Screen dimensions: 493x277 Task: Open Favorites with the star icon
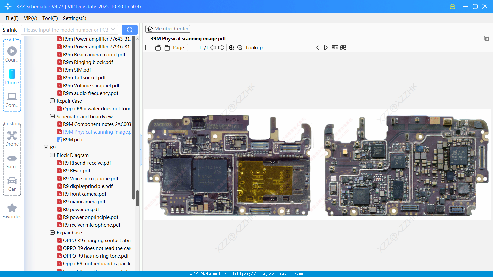pos(12,211)
